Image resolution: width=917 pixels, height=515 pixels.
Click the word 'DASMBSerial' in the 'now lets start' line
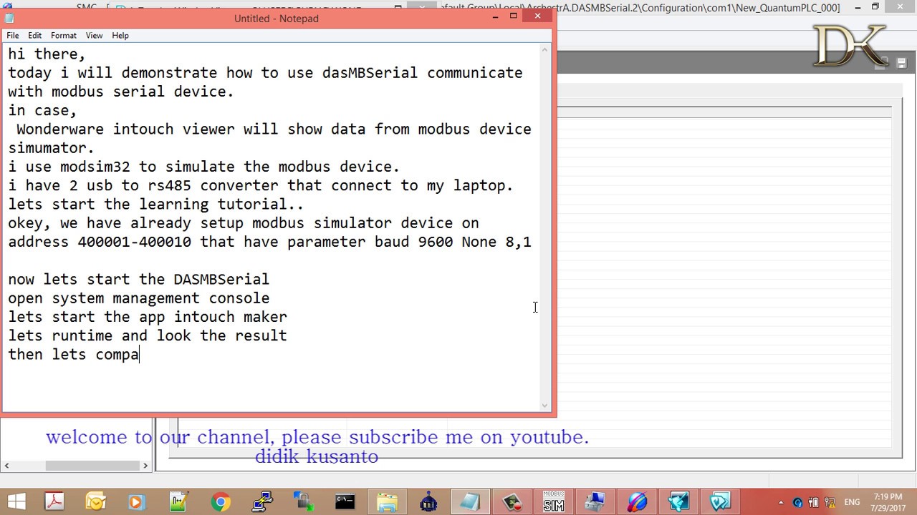point(221,280)
